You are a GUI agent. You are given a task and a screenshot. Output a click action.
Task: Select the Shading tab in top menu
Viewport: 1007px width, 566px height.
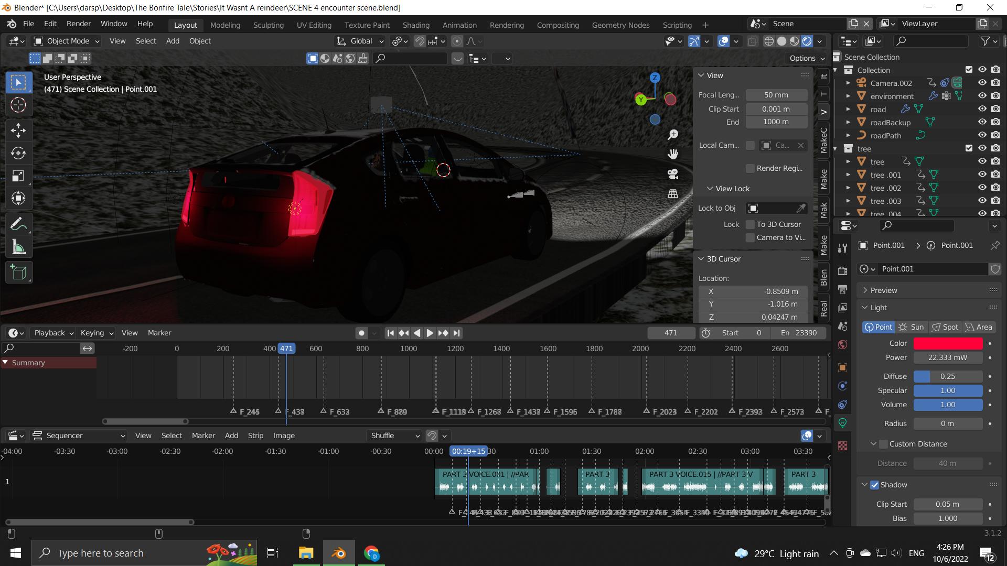pyautogui.click(x=416, y=25)
